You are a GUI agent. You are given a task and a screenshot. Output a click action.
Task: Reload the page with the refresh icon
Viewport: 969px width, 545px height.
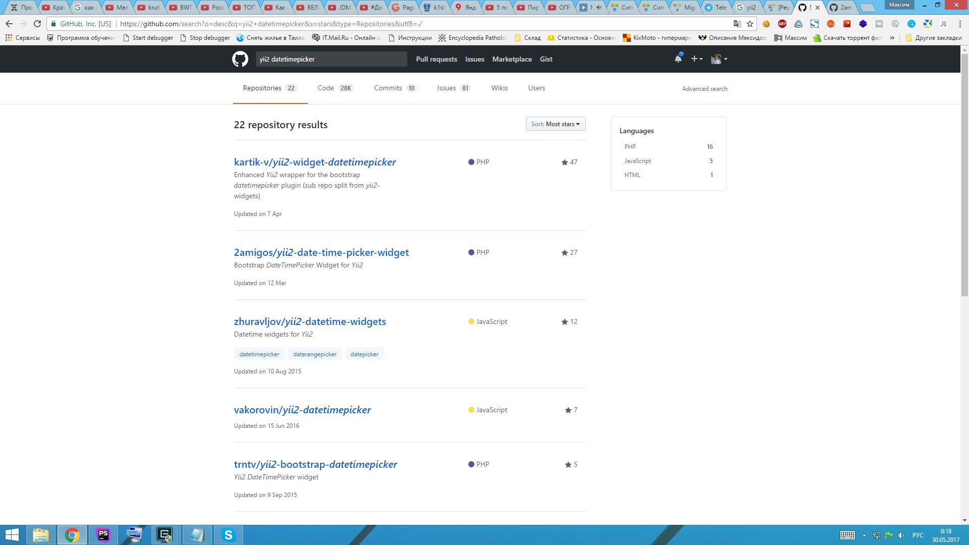[x=37, y=24]
